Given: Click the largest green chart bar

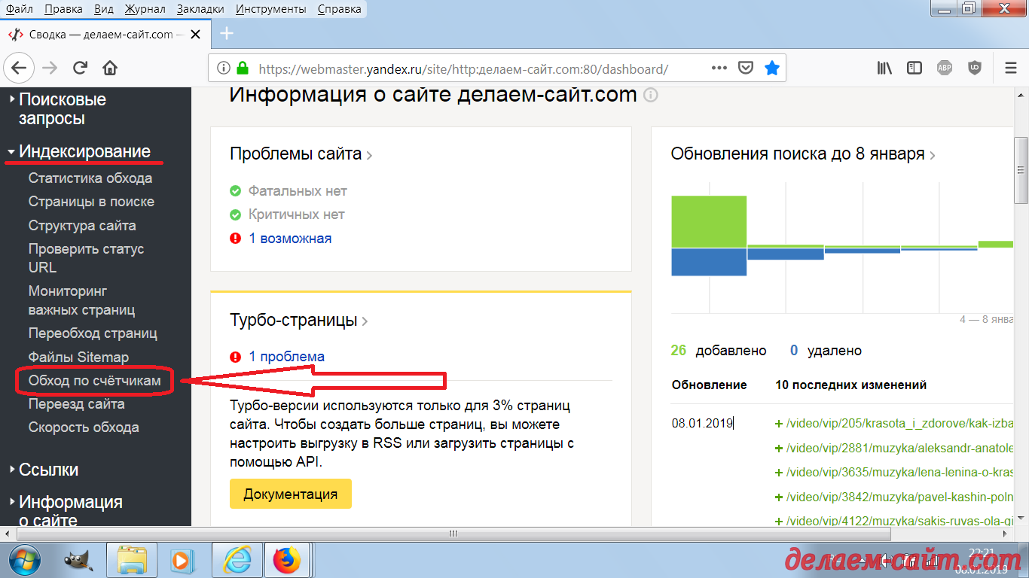Looking at the screenshot, I should pos(709,221).
